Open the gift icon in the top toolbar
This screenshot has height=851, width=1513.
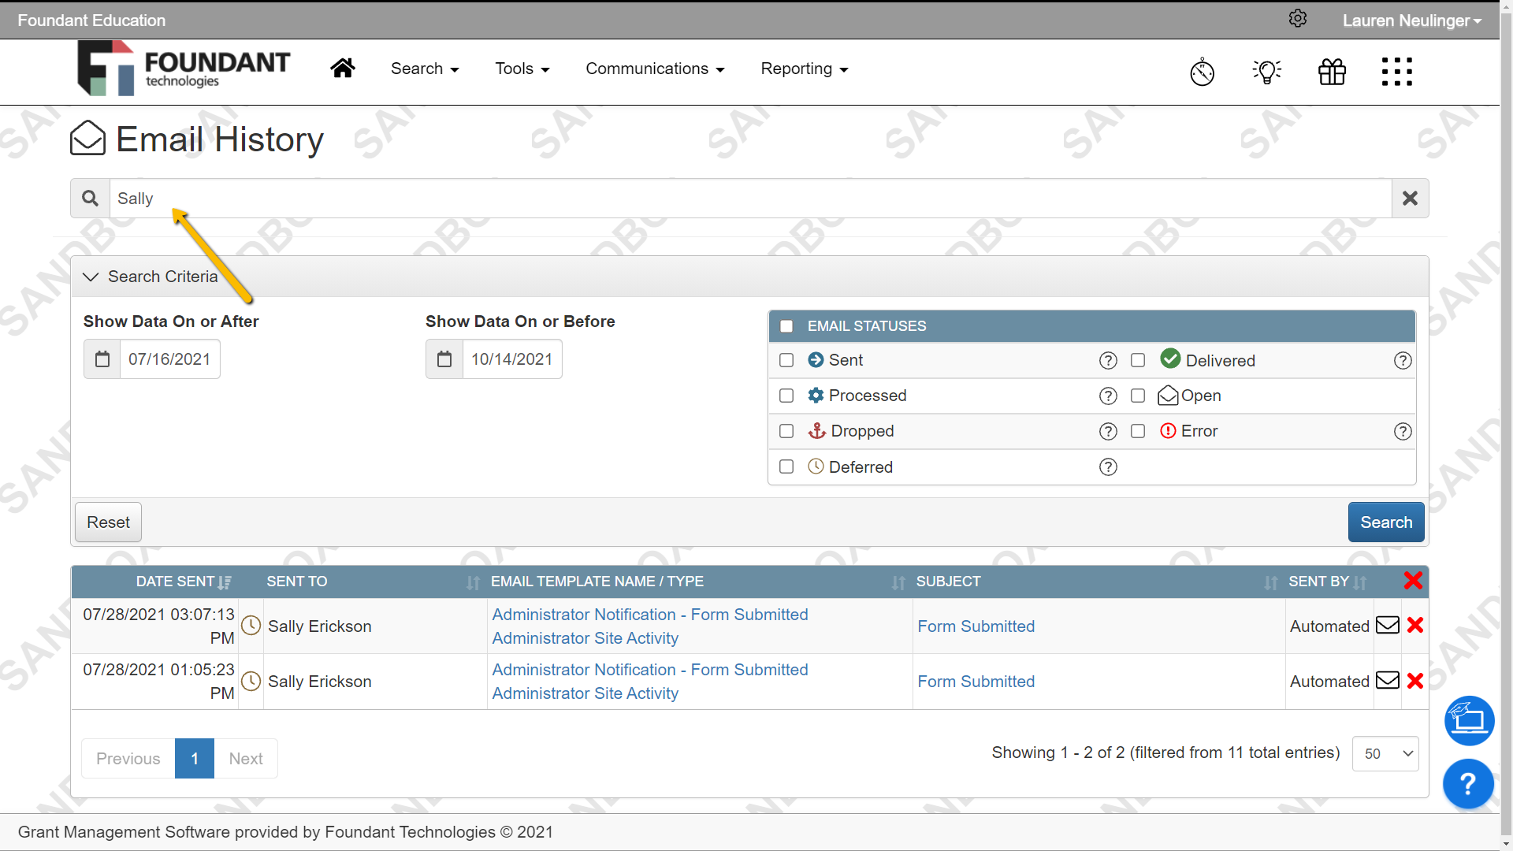(1332, 72)
